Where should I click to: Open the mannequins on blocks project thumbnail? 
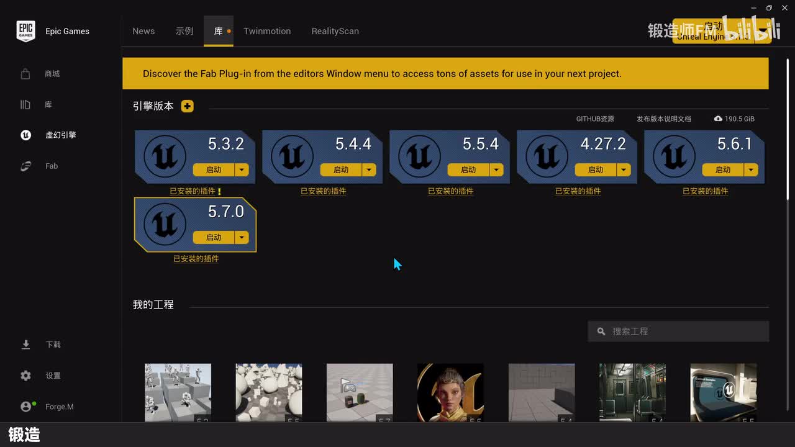[x=178, y=393]
